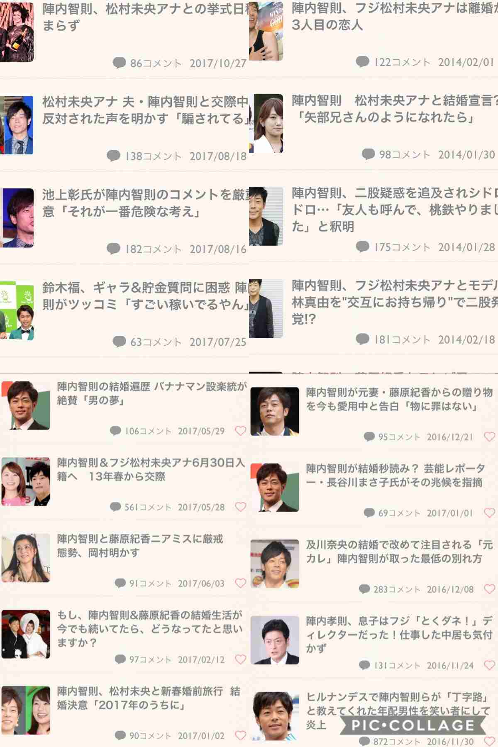Viewport: 498px width, 747px height.
Task: Click thumbnail of the 陣内孝則 息子 article
Action: click(x=275, y=640)
